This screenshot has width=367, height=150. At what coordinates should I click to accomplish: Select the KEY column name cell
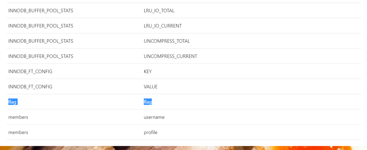148,71
